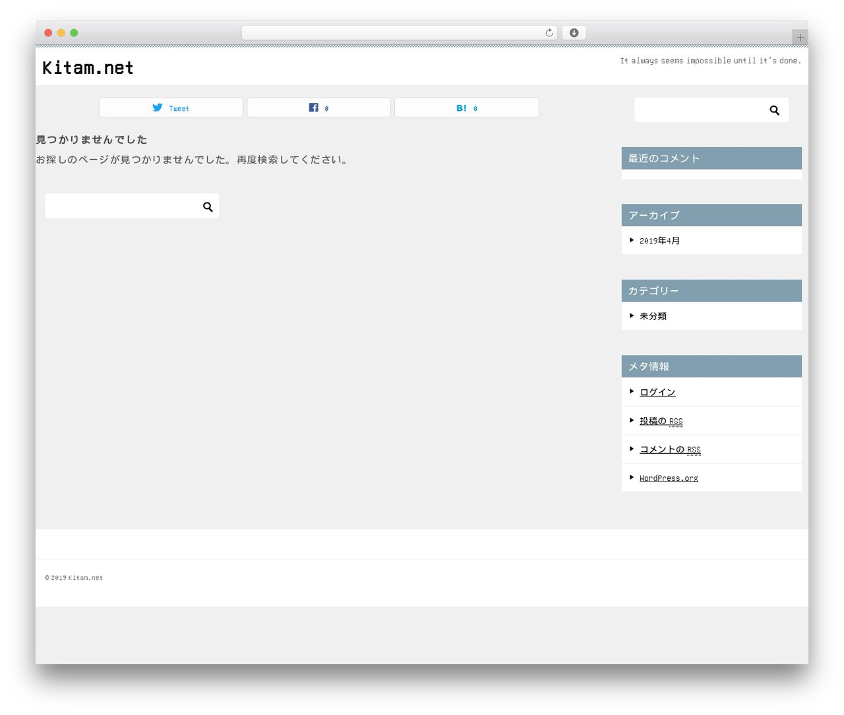Viewport: 844px width, 715px height.
Task: Visit the WordPress.org link
Action: click(669, 478)
